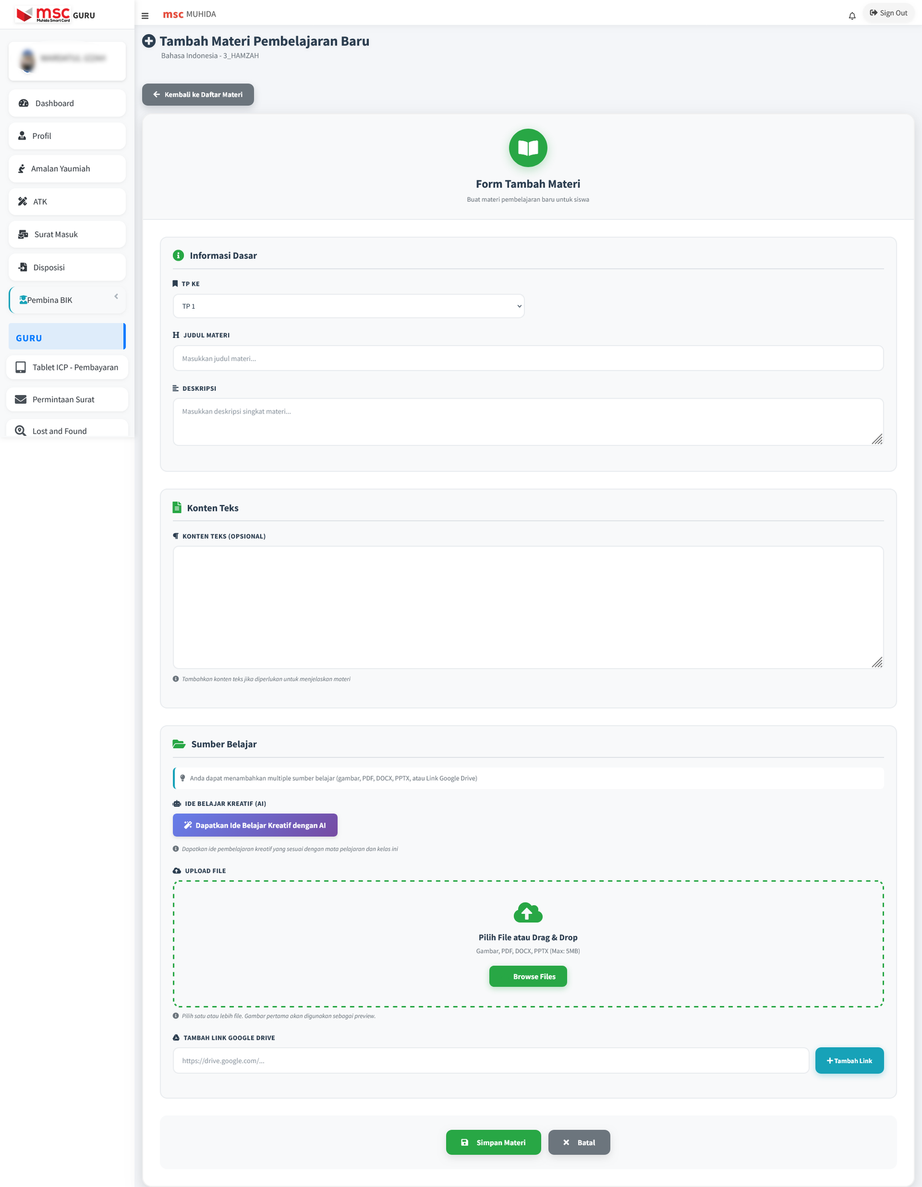
Task: Click the Google Drive link input field
Action: click(x=490, y=1060)
